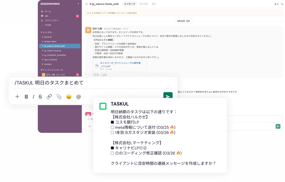Check the ①のコーディング修正確認 (03/26) task box
This screenshot has width=285, height=182.
coord(112,153)
